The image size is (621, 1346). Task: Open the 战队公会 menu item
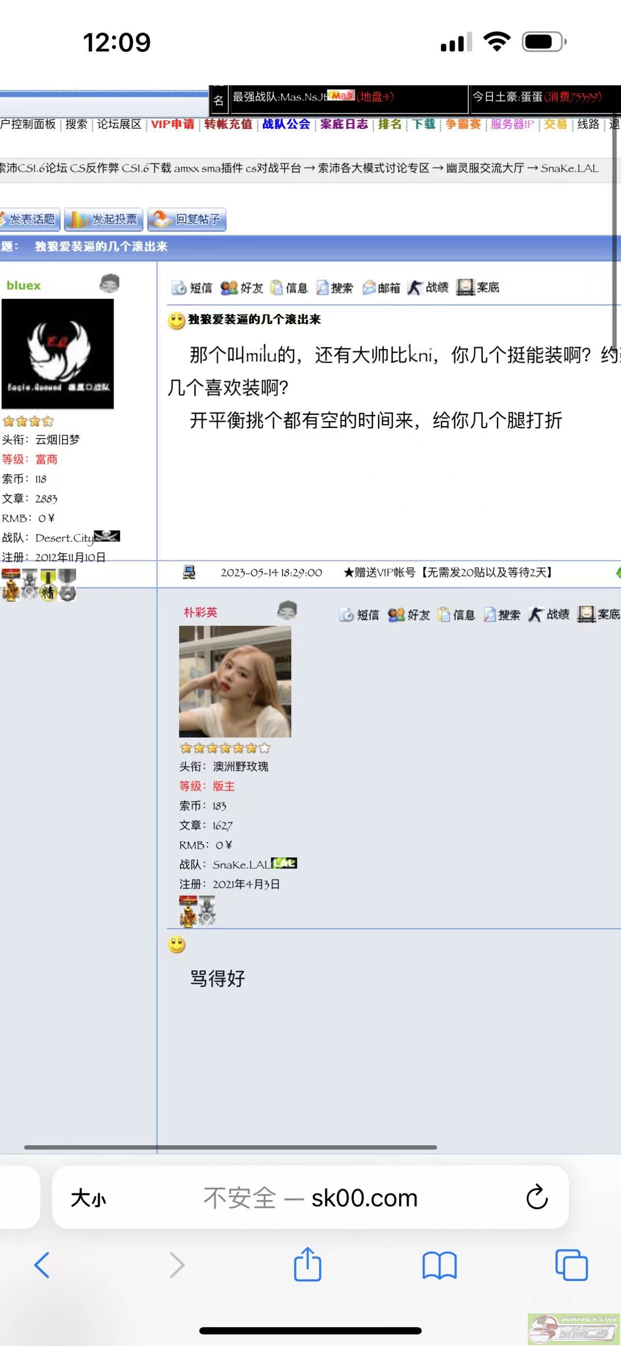[x=286, y=124]
